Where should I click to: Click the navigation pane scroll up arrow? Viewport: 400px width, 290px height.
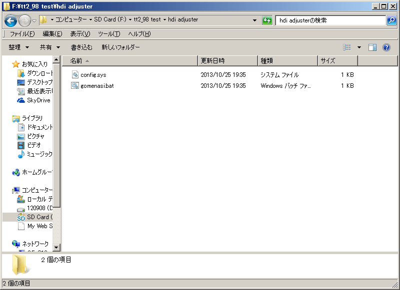pyautogui.click(x=56, y=60)
